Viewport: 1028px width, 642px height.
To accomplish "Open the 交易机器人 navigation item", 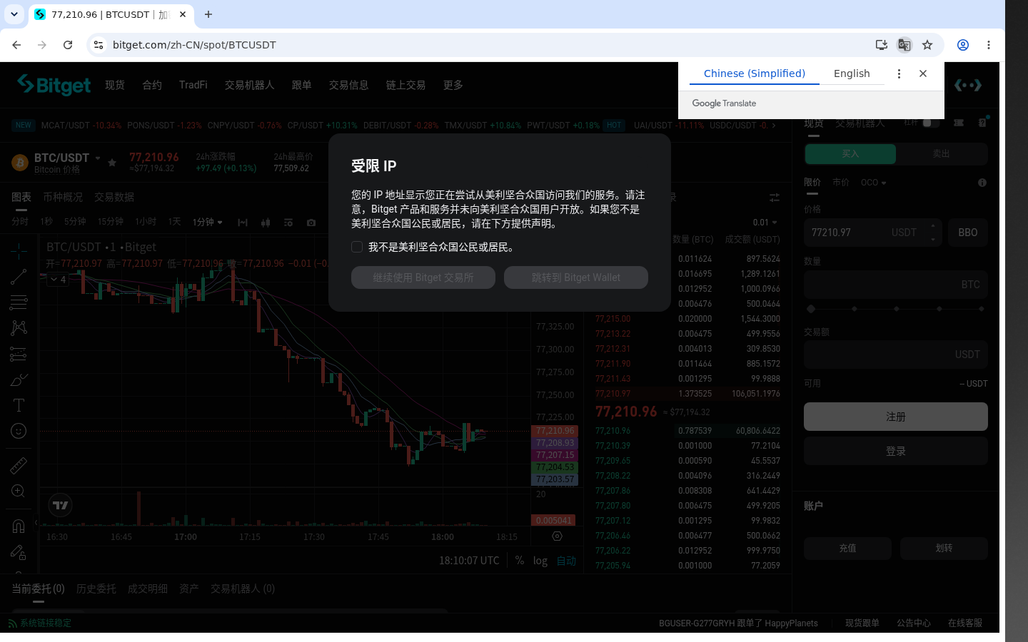I will point(249,85).
